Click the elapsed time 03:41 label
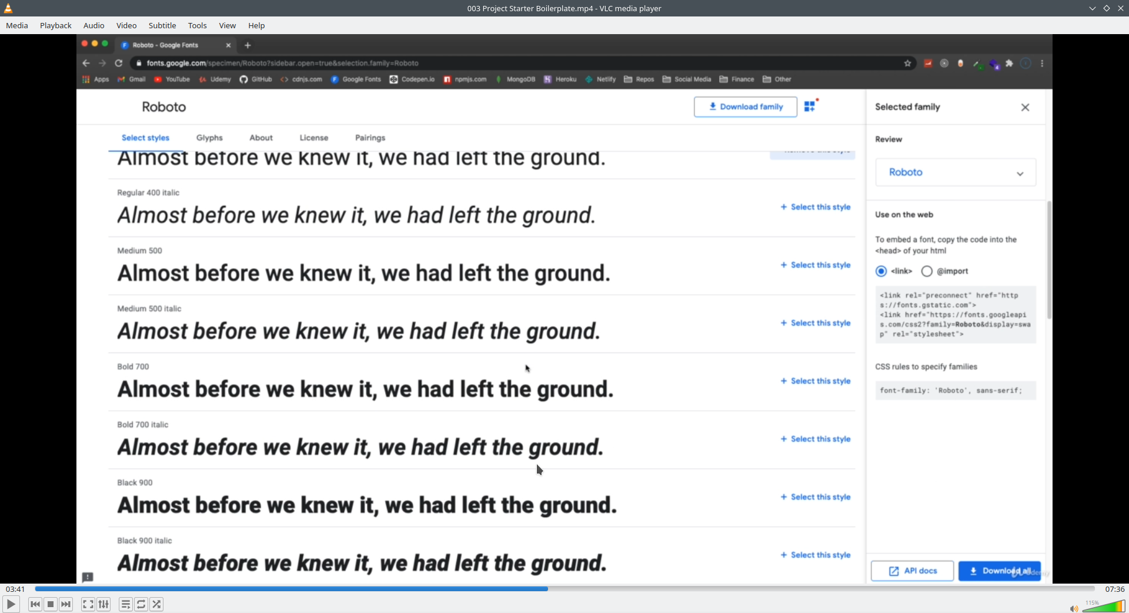1129x613 pixels. [x=15, y=589]
